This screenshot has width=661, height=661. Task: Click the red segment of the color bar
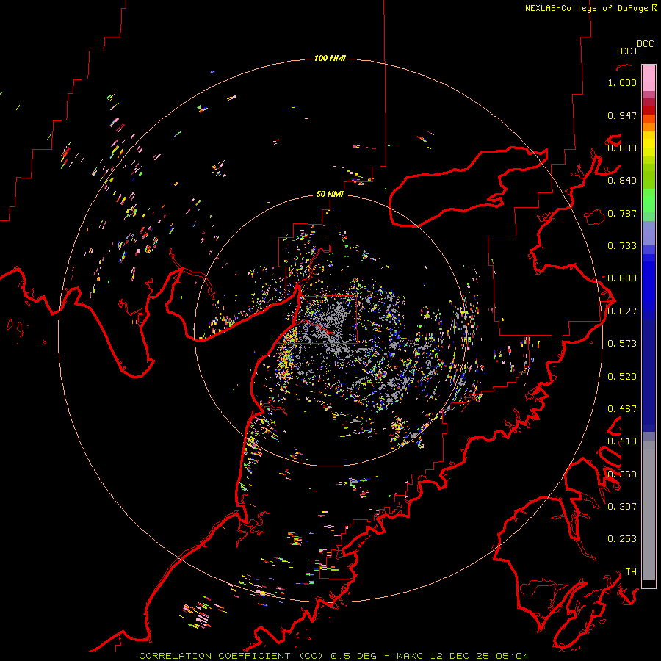click(x=649, y=109)
